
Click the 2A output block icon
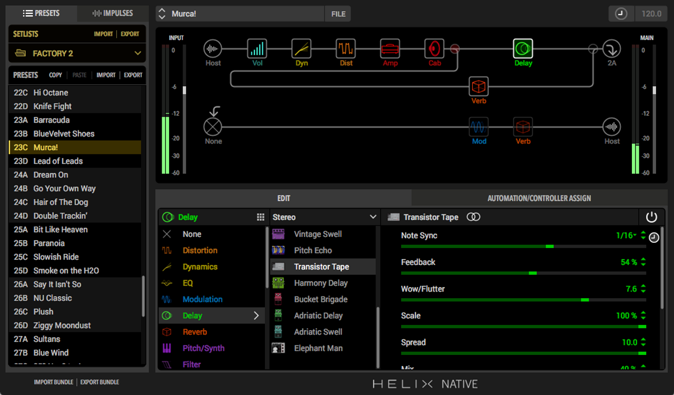[x=612, y=49]
